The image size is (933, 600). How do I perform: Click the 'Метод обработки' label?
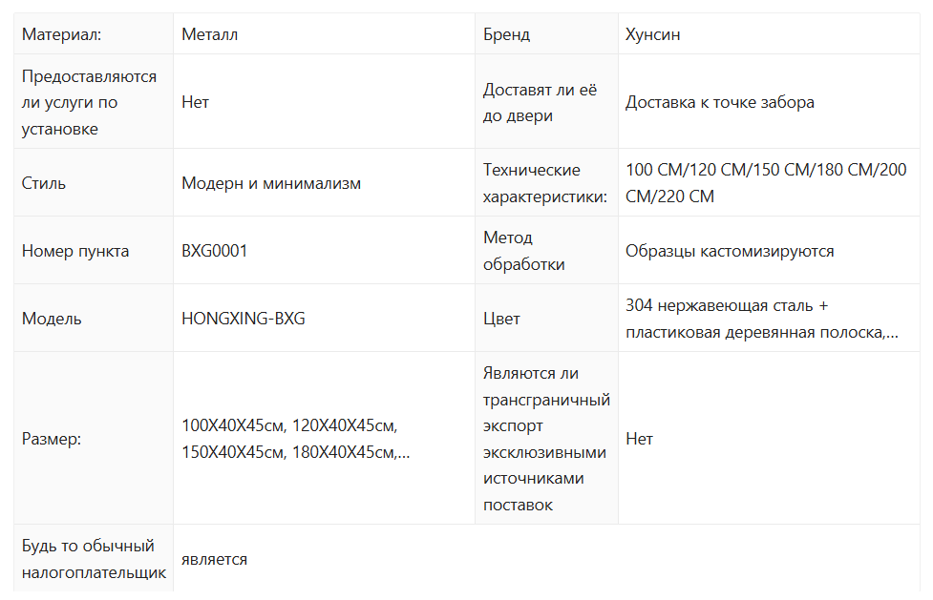click(523, 251)
